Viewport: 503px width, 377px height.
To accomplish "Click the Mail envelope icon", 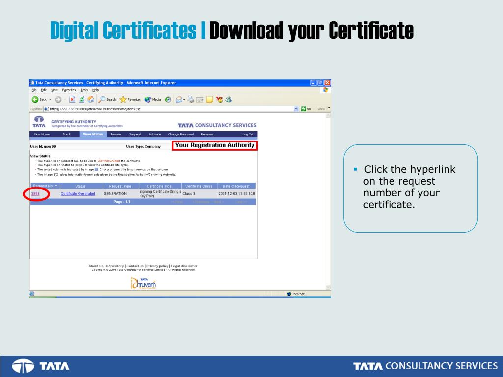I will [179, 99].
